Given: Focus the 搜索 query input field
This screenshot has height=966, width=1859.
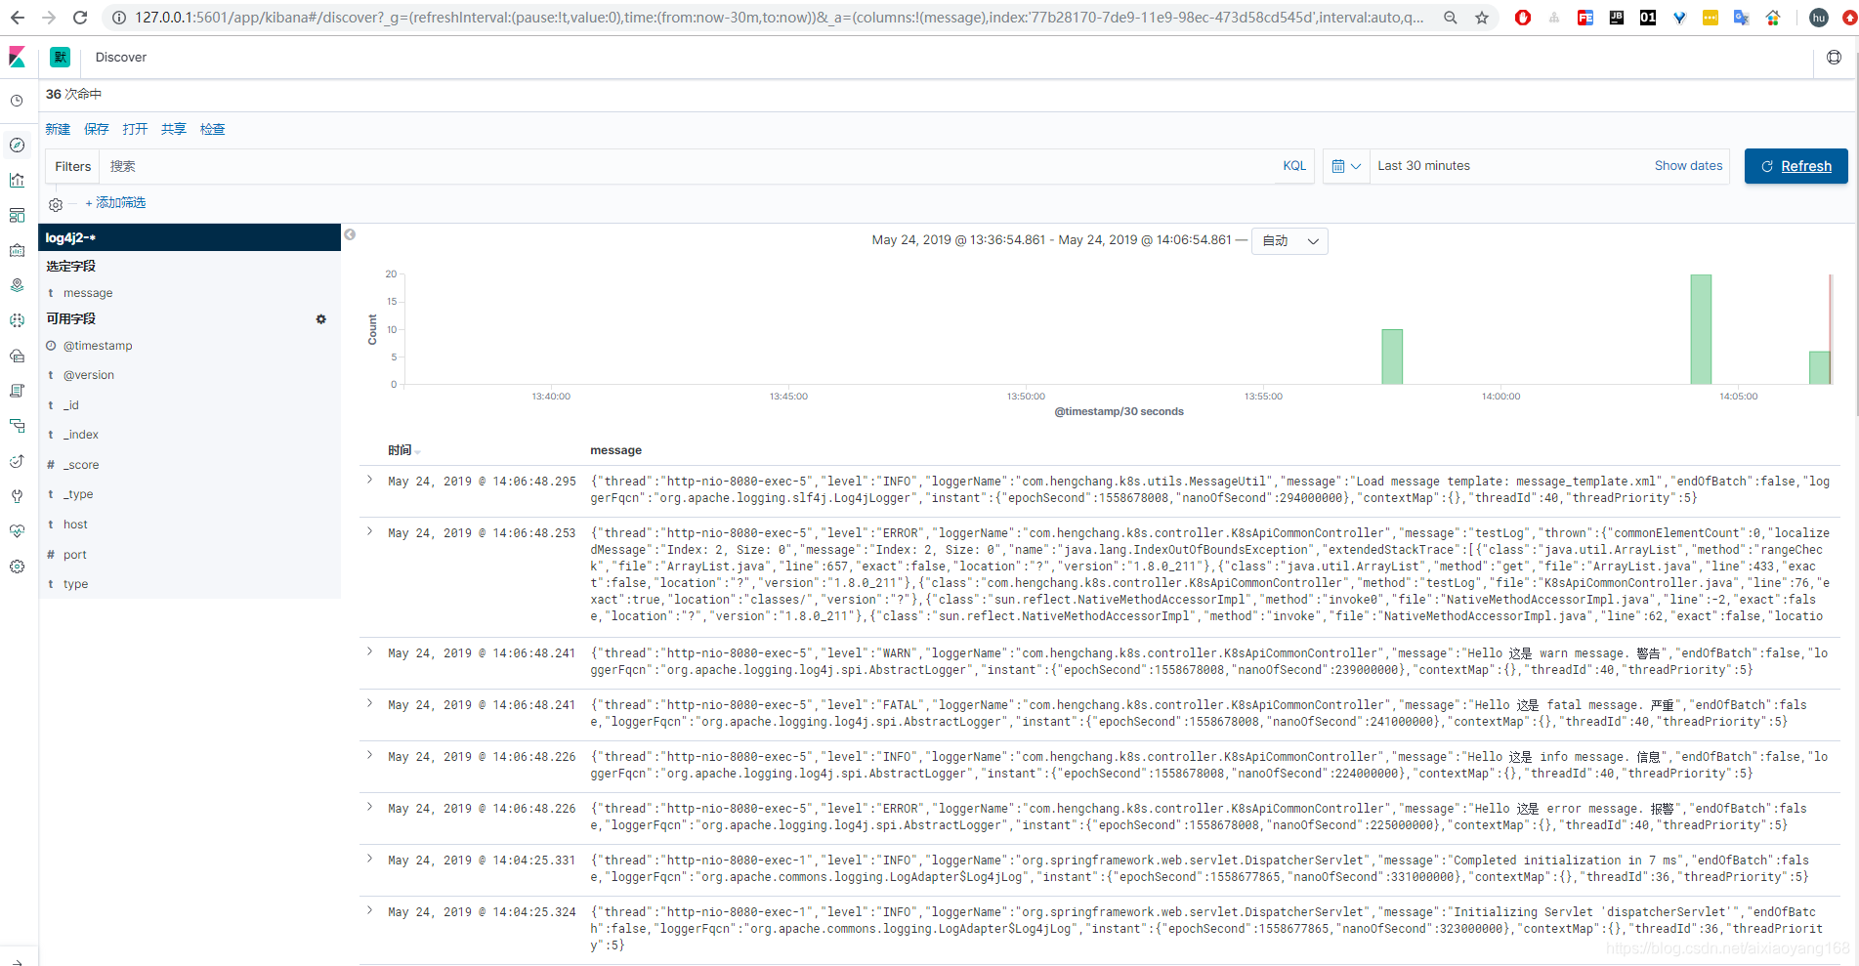Looking at the screenshot, I should click(x=688, y=166).
